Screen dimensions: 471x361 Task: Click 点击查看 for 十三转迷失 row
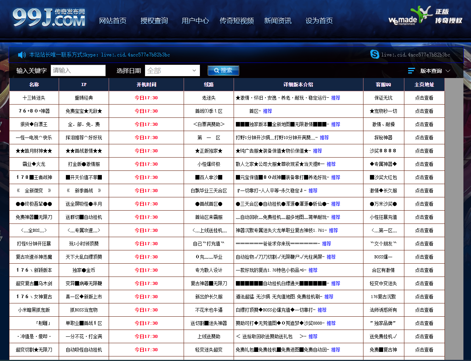[424, 98]
